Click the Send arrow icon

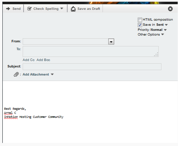click(x=8, y=8)
